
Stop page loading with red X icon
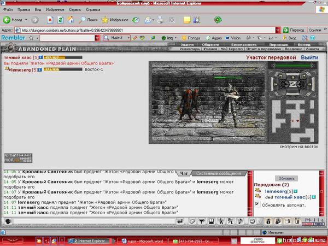[50, 20]
